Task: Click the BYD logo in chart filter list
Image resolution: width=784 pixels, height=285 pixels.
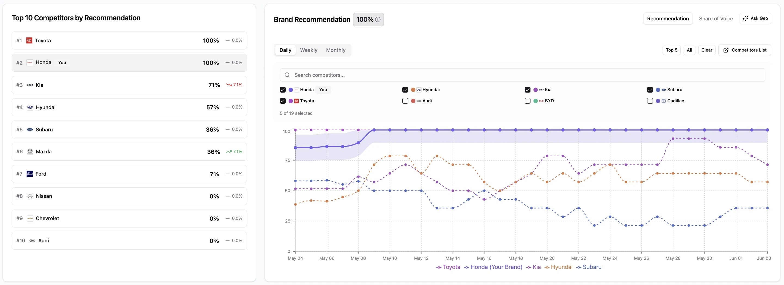Action: coord(541,101)
